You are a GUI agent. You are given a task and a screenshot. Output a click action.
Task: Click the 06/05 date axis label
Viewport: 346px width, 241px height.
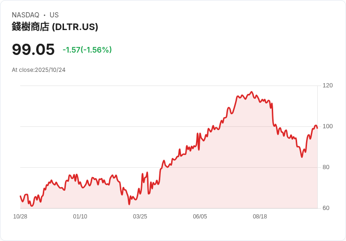pos(200,217)
